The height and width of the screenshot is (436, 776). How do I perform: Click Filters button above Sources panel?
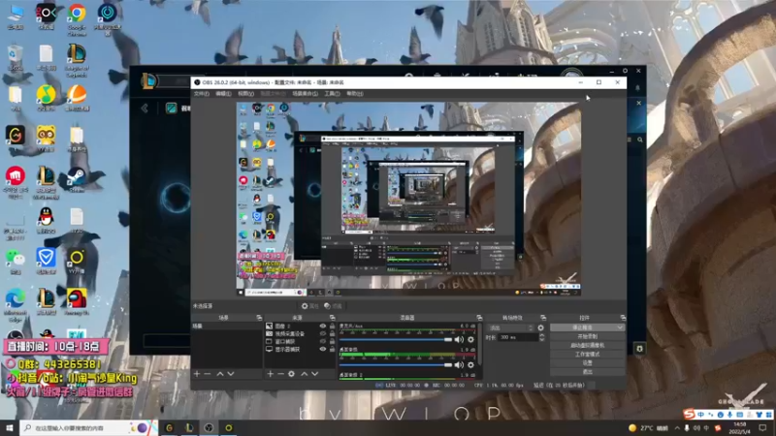pos(333,306)
